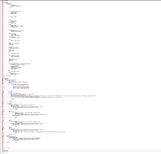Viewport: 161px width, 154px height.
Task: Click the closing html tag on the last line
Action: 6,152
